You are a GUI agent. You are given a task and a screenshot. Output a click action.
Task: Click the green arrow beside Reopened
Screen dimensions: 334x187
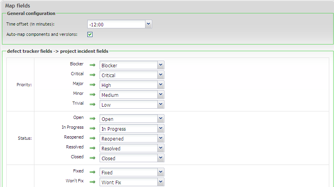pos(92,138)
